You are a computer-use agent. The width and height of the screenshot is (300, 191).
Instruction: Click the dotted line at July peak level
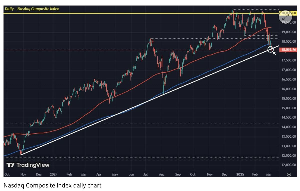(x=214, y=39)
